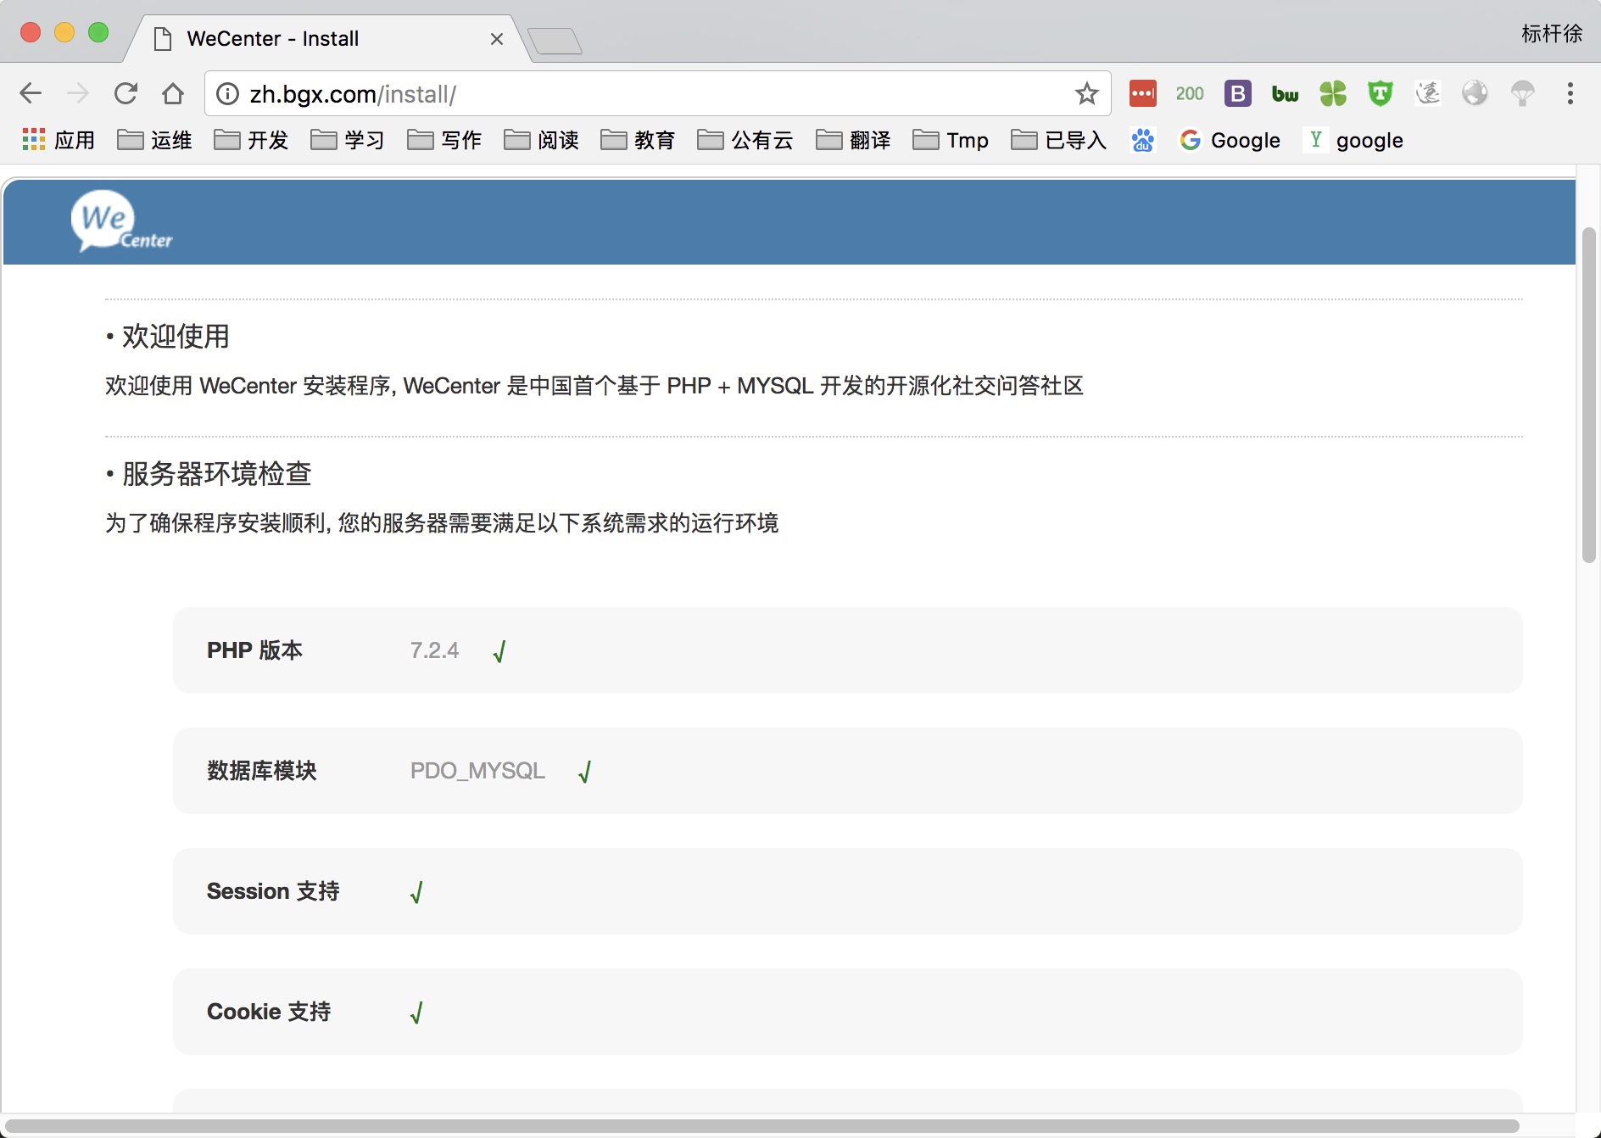Reload the current page
This screenshot has width=1601, height=1138.
coord(126,93)
